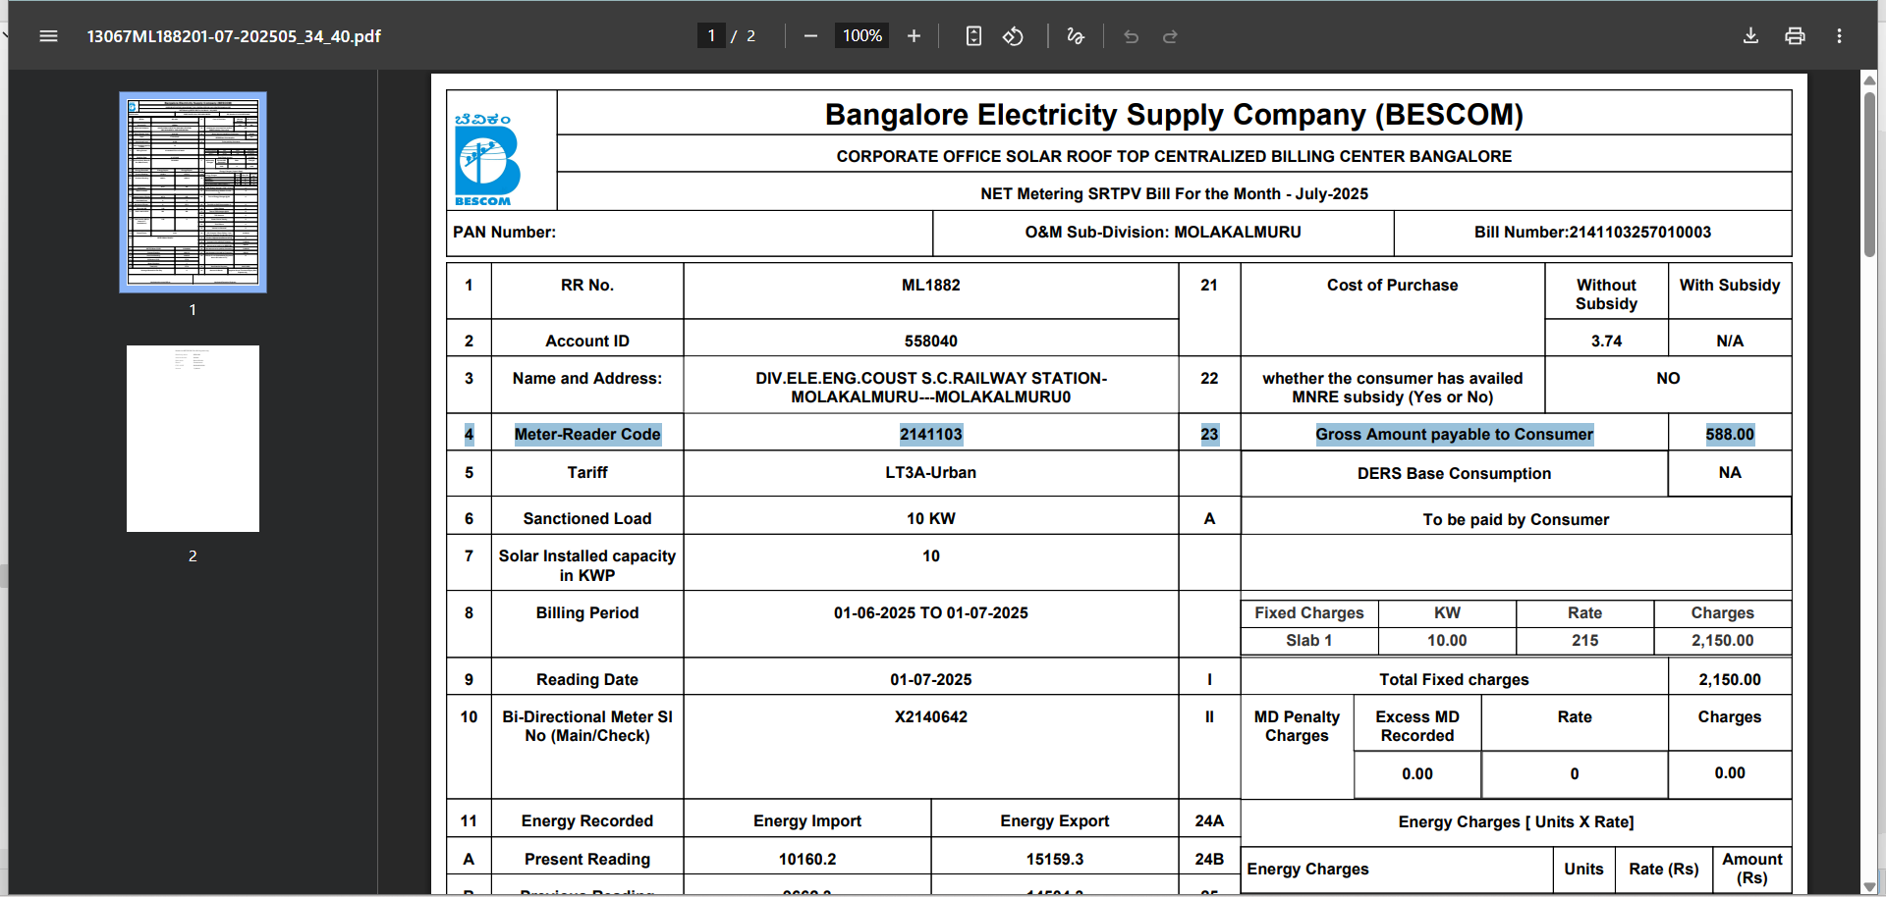Click the Energy Import column header

[807, 821]
